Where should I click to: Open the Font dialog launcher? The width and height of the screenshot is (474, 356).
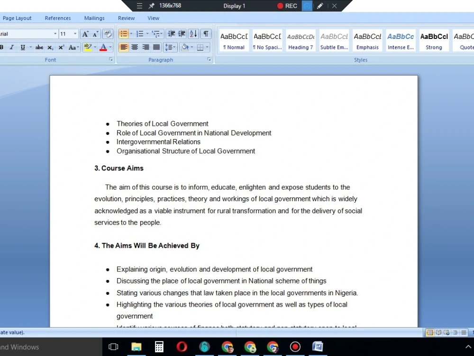coord(111,60)
